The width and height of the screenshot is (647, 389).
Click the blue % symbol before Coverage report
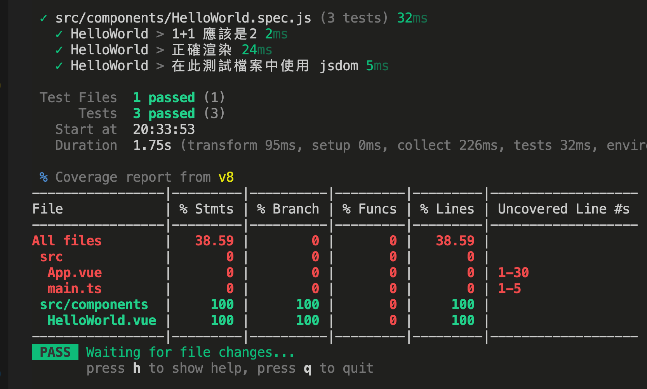(x=43, y=177)
